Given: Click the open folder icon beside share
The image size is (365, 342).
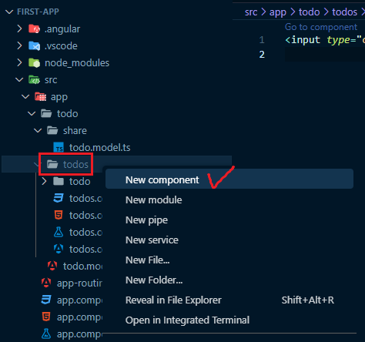Looking at the screenshot, I should (52, 130).
